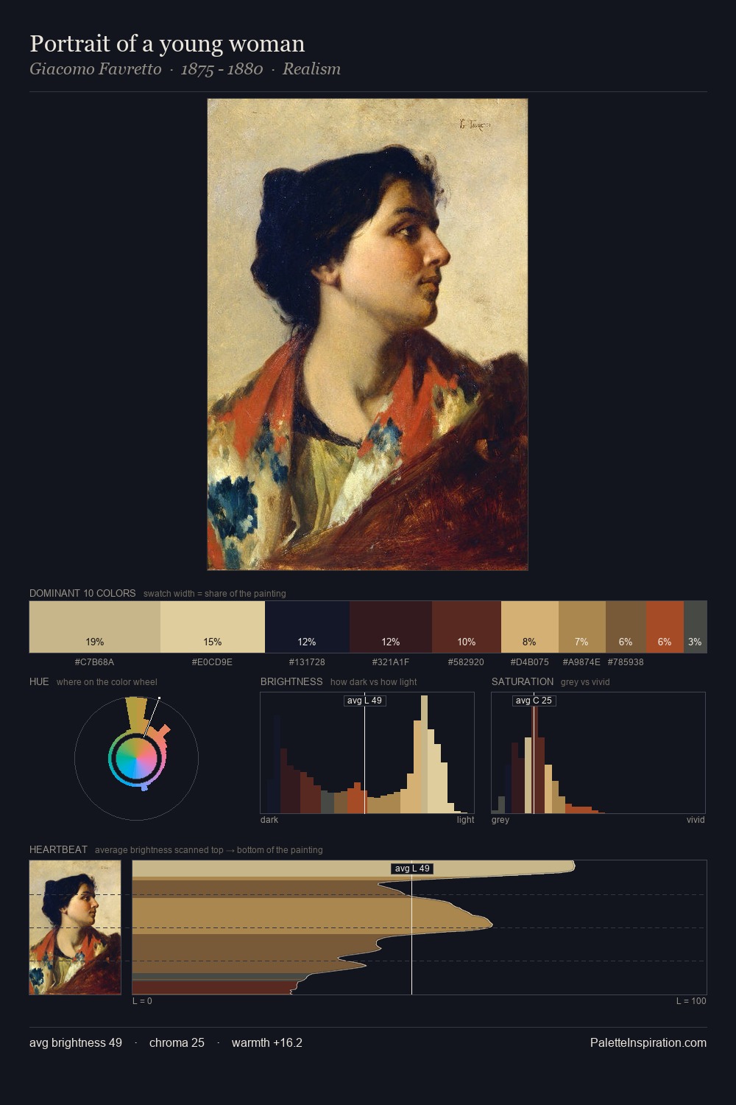Click the orange-red 6% swatch

coord(665,627)
